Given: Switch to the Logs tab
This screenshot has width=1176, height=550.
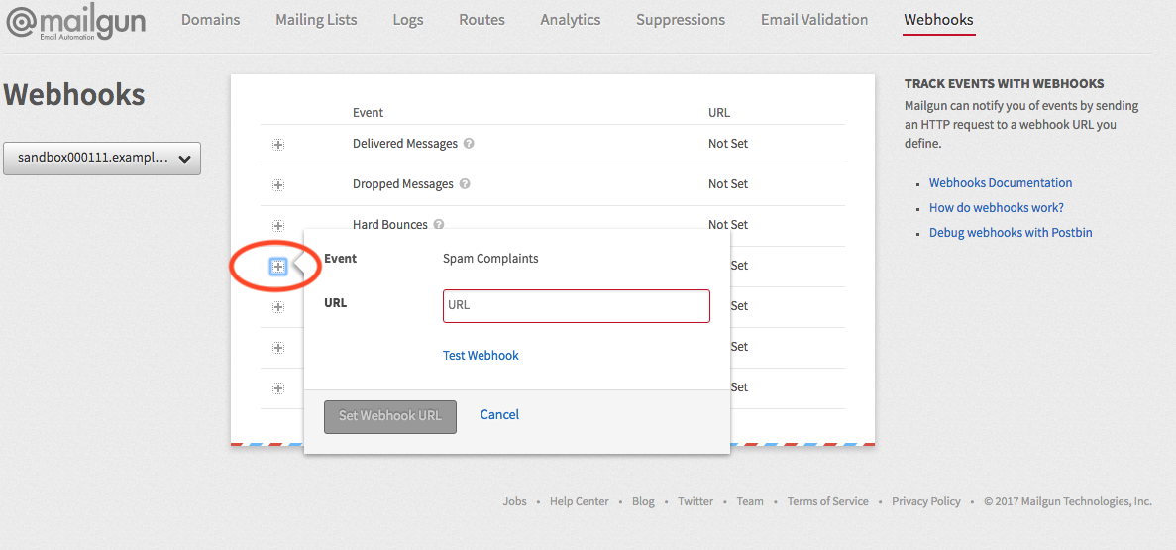Looking at the screenshot, I should [407, 20].
